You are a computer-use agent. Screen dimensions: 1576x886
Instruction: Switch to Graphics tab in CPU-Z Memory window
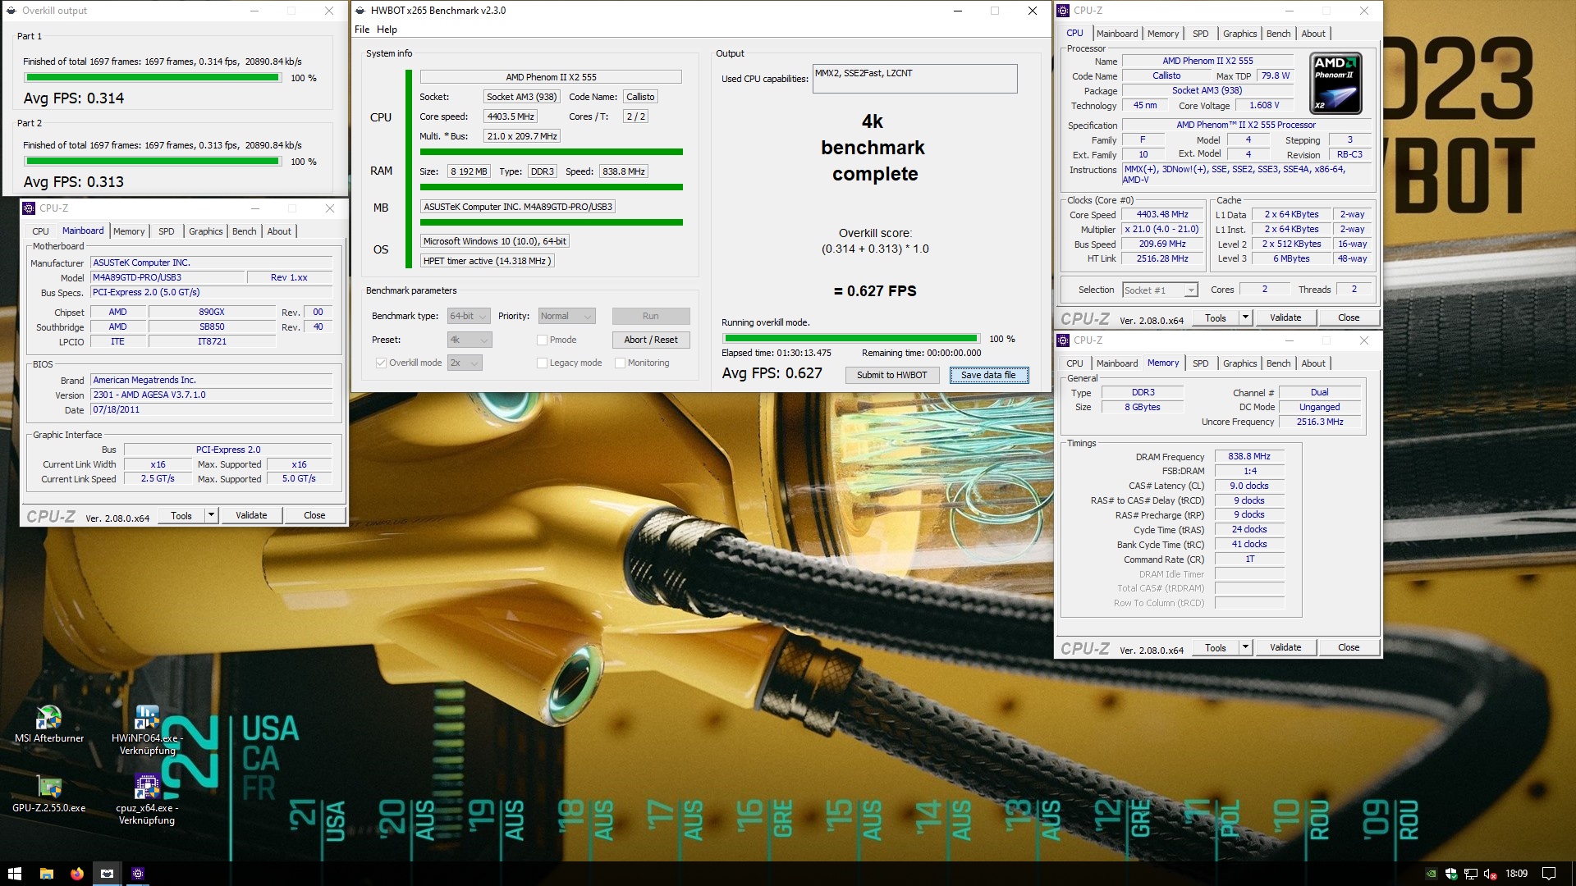pos(1239,363)
